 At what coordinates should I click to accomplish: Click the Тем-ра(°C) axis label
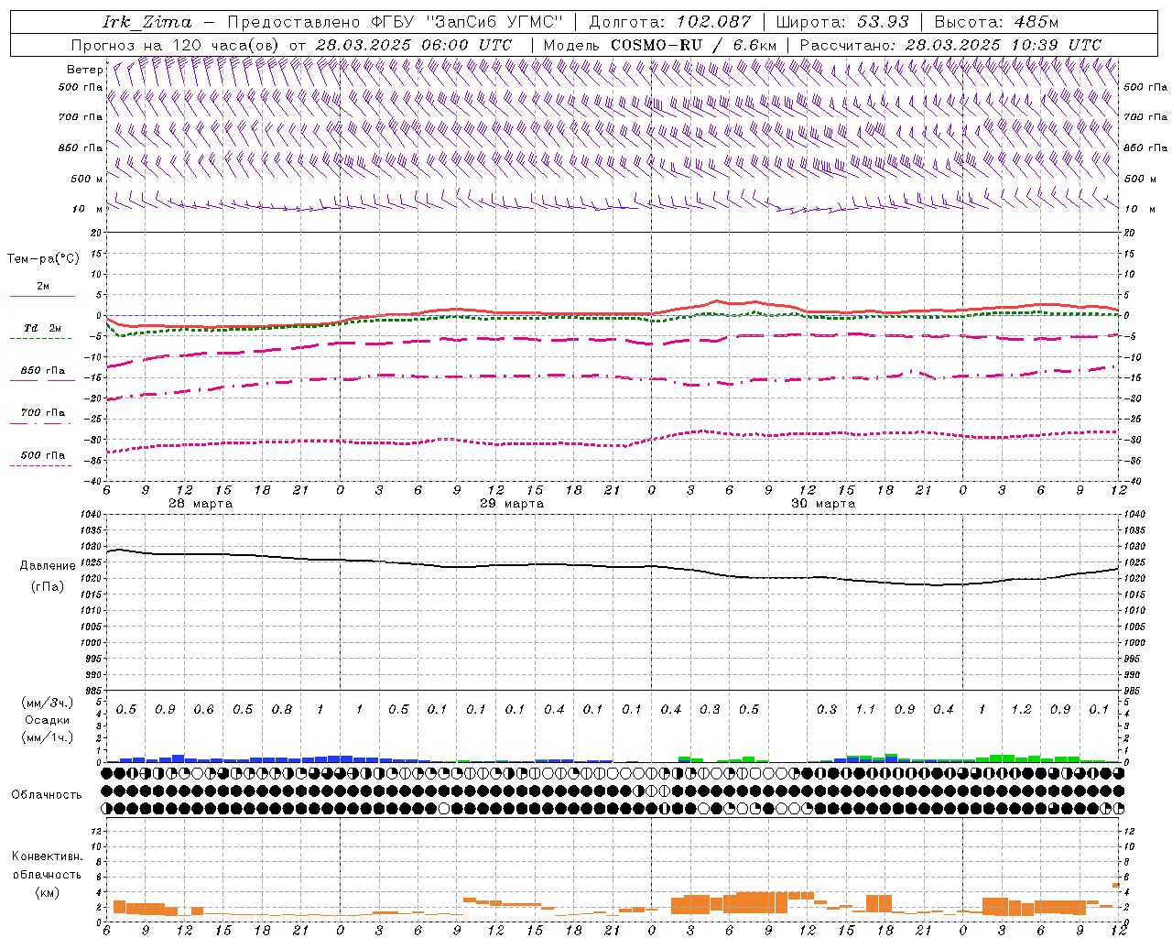tap(43, 259)
